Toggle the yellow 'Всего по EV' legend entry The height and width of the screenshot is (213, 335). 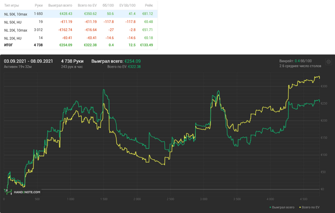pyautogui.click(x=309, y=207)
